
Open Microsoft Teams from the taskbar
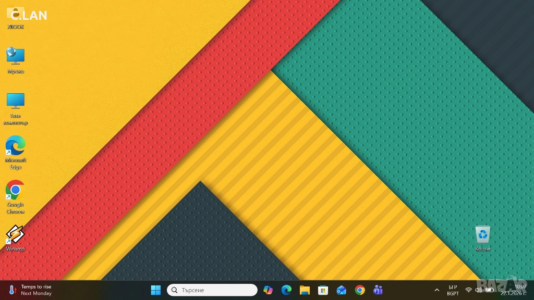[x=378, y=290]
